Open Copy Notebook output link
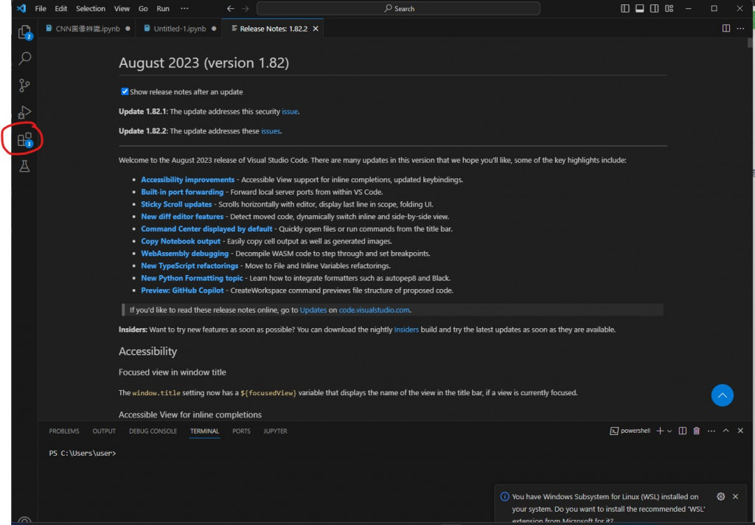This screenshot has width=755, height=525. (181, 241)
